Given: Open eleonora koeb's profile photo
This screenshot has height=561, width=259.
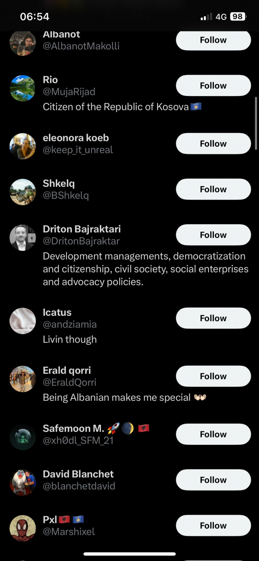Looking at the screenshot, I should tap(23, 146).
